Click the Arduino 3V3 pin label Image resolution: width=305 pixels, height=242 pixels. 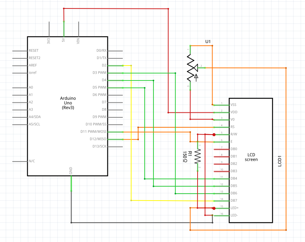(x=49, y=41)
